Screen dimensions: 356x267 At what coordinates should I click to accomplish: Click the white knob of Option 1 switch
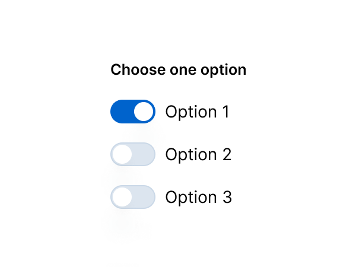144,112
